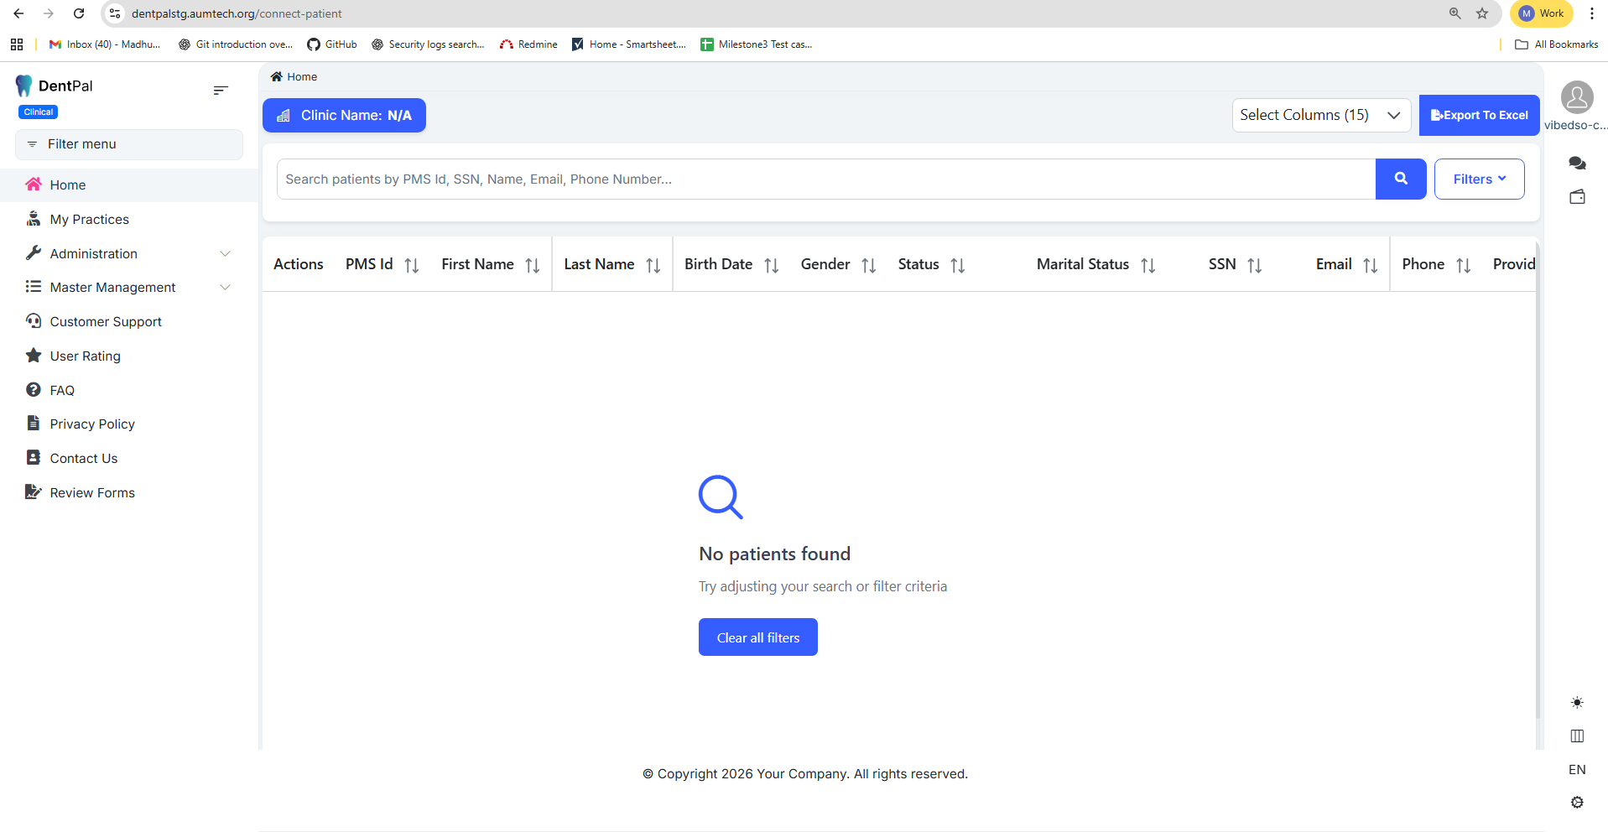Screen dimensions: 1608x832
Task: Click the user profile avatar
Action: point(1577,97)
